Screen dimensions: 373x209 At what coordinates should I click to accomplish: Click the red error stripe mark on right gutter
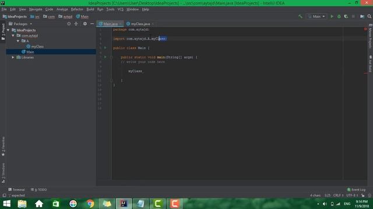tap(365, 73)
